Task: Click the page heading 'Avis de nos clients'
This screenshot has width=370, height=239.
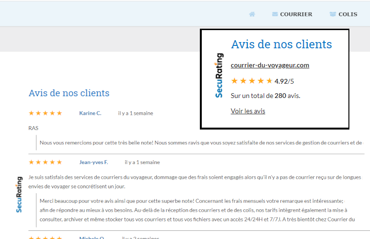Action: click(x=69, y=93)
